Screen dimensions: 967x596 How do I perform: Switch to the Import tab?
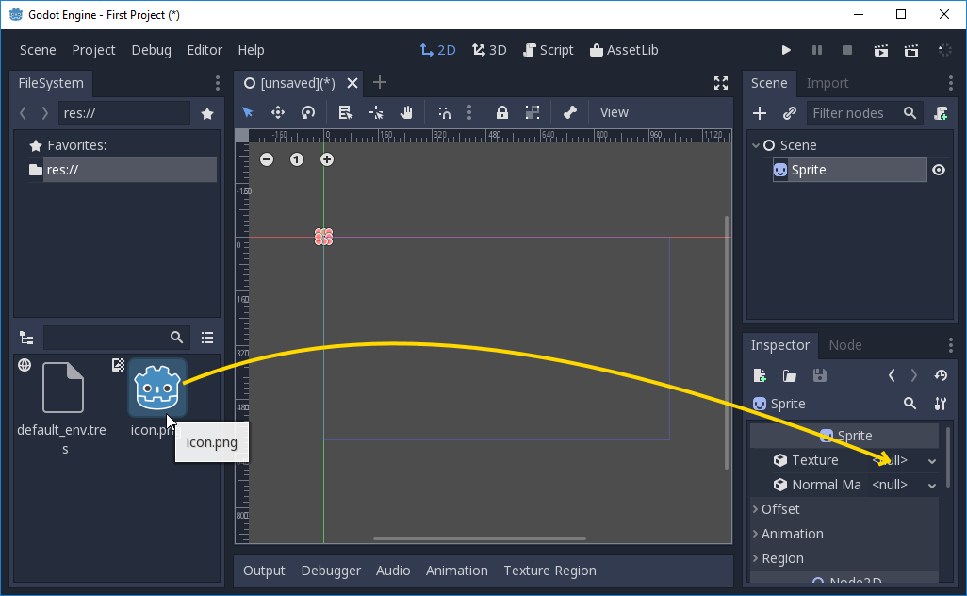[x=827, y=83]
